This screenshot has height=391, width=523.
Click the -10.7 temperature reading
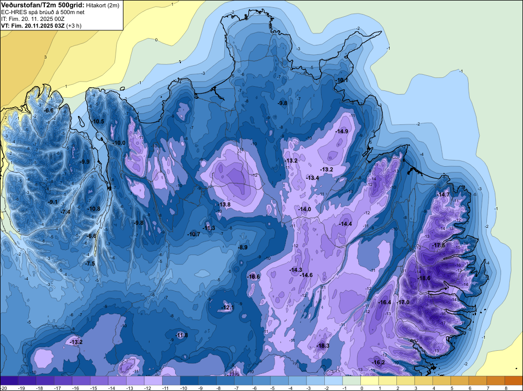194,234
